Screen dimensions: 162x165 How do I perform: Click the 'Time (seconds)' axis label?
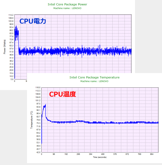coord(100,157)
